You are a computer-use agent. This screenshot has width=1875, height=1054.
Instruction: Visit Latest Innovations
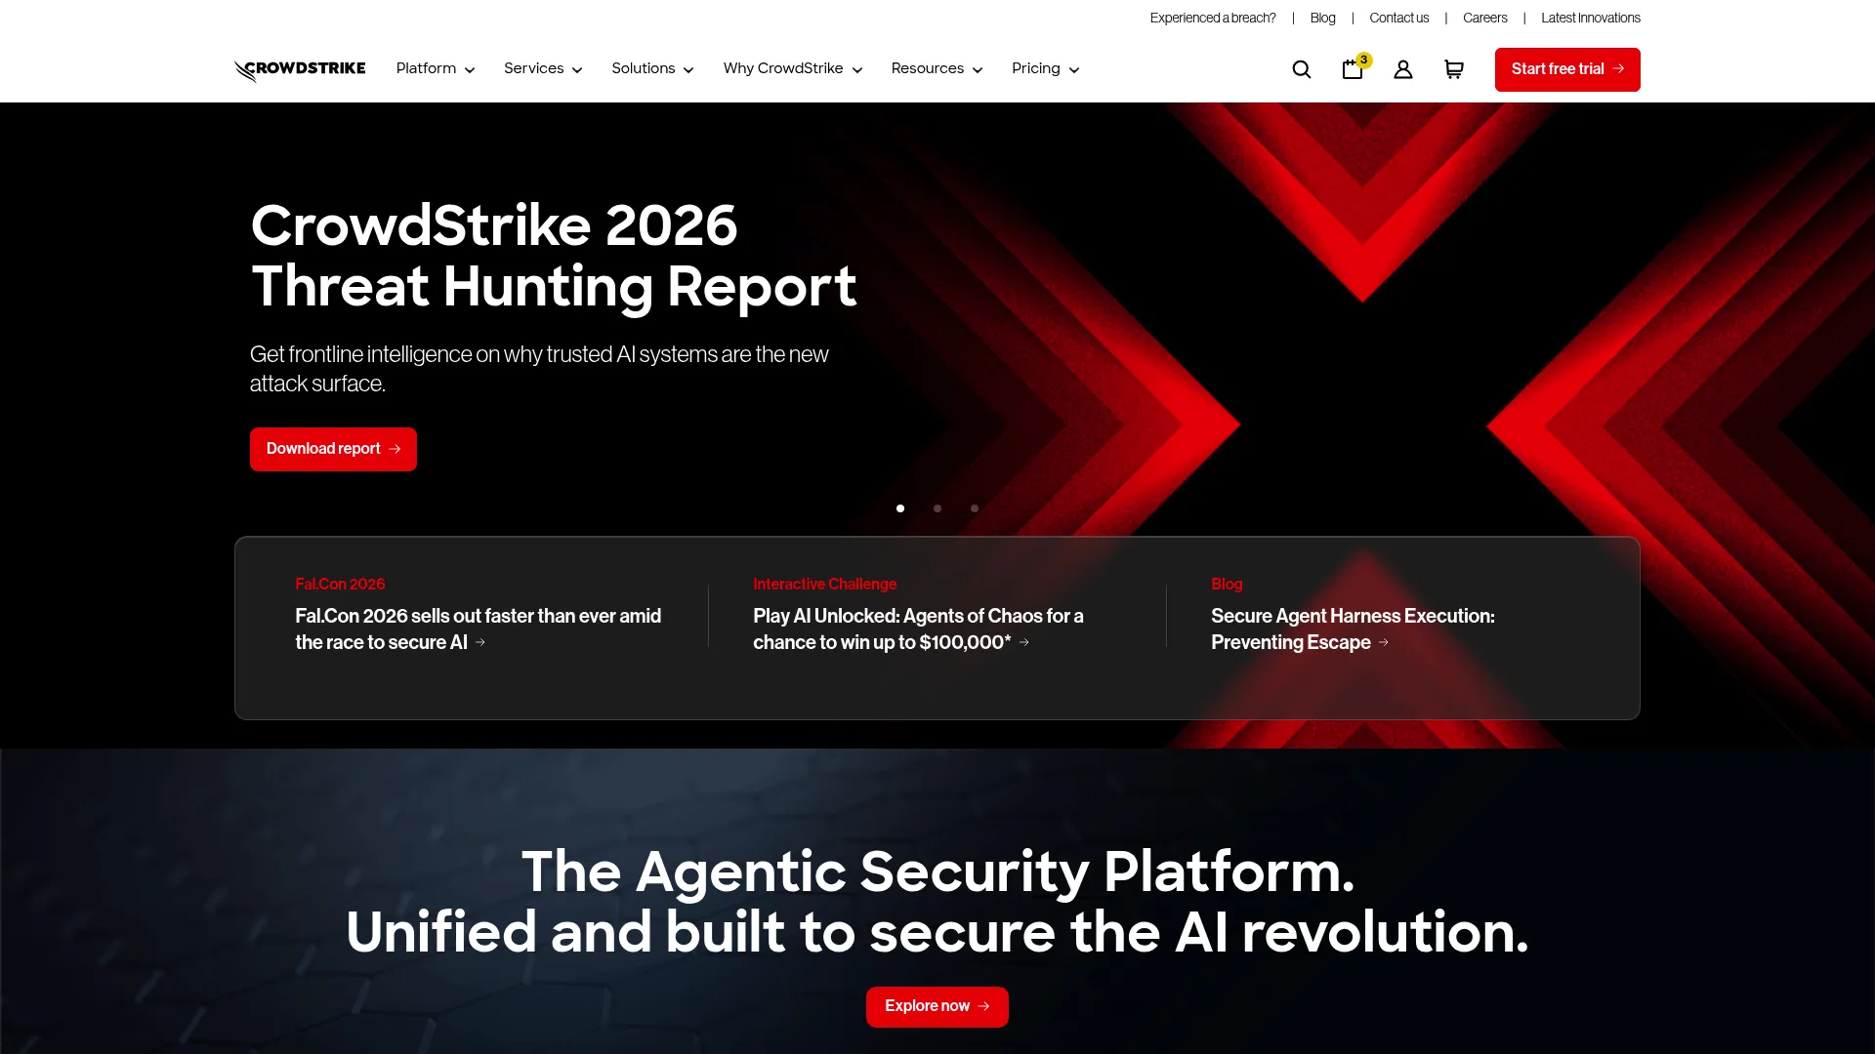pos(1590,18)
